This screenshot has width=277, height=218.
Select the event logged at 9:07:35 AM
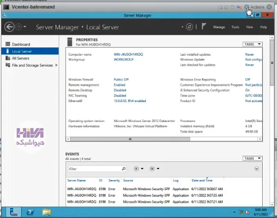145,195
